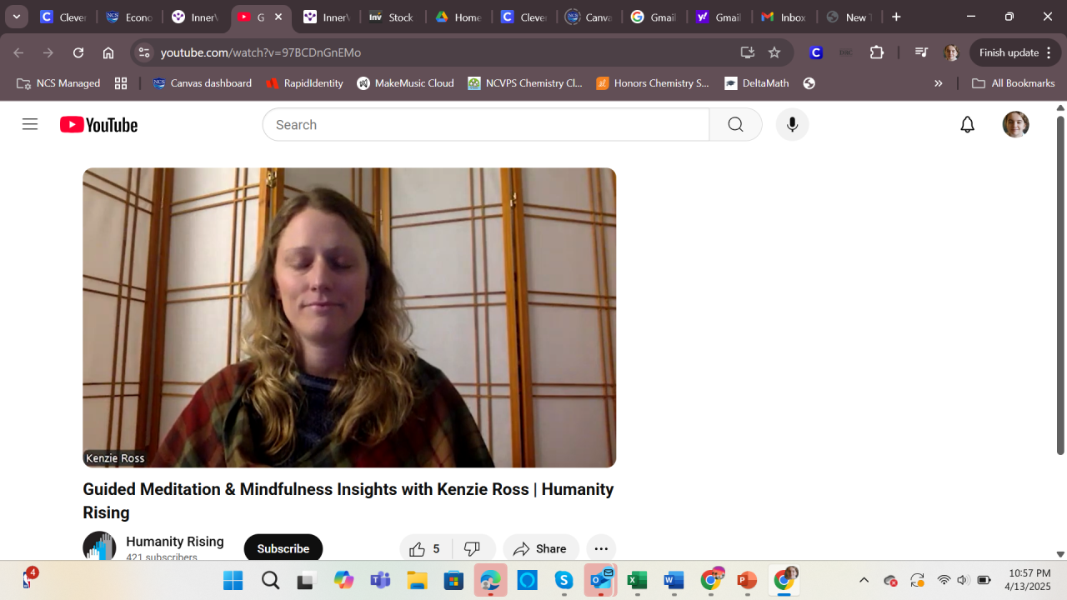Share the video
Screen dimensions: 1067x600
pyautogui.click(x=541, y=548)
